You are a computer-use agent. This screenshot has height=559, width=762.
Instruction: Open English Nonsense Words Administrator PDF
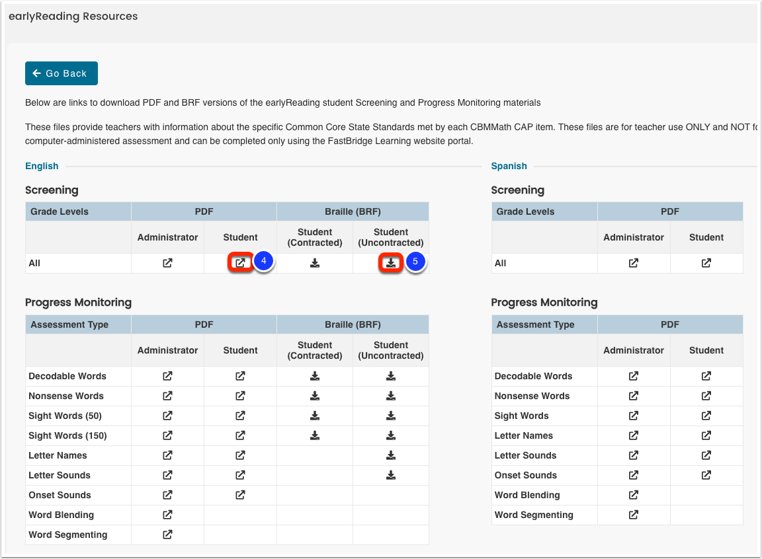coord(167,396)
